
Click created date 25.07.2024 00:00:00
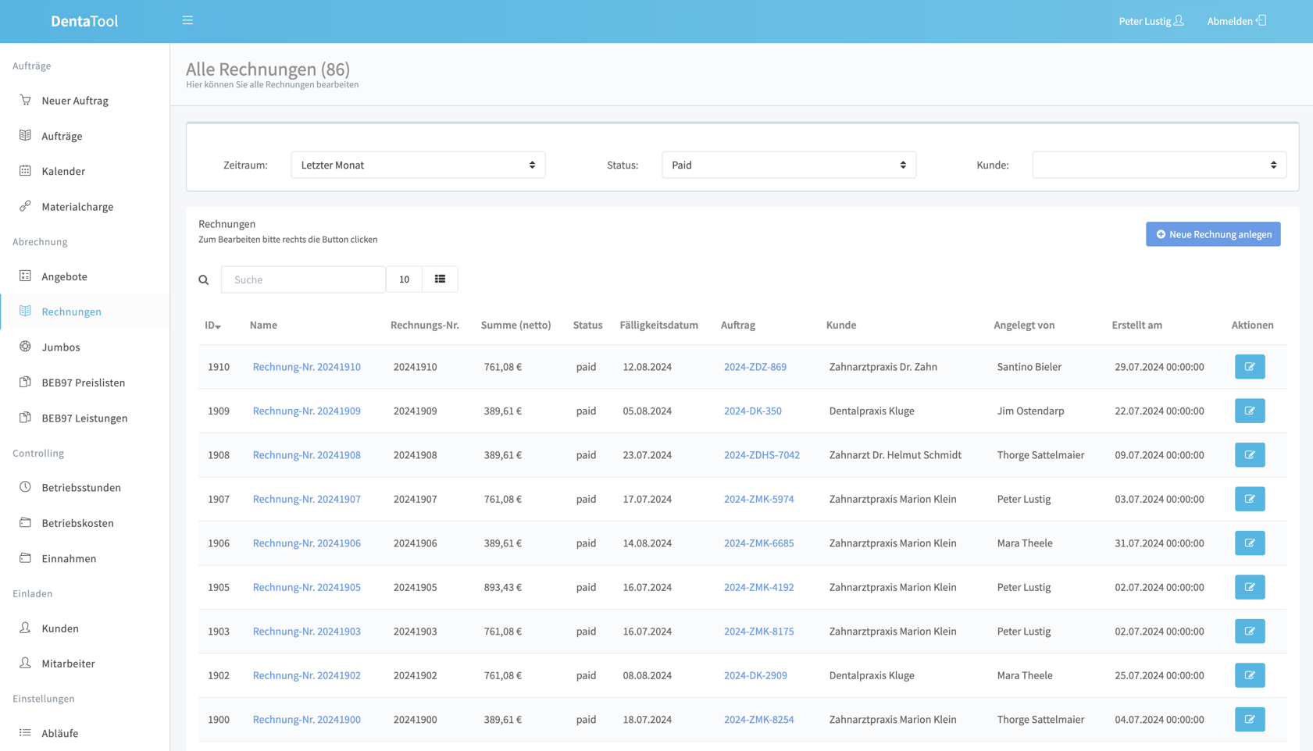1159,675
